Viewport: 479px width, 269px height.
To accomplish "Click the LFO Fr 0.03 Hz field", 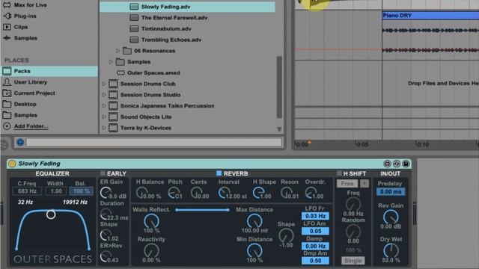I will (315, 216).
